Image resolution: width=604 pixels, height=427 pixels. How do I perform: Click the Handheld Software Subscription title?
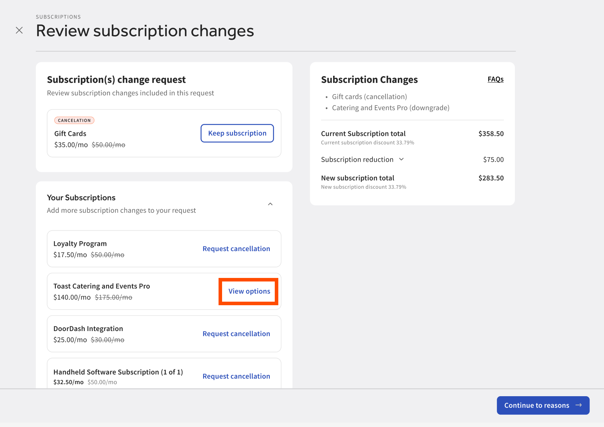point(118,372)
